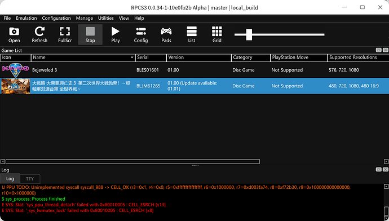
Task: Click the game list horizontal scrollbar thumb
Action: click(132, 161)
